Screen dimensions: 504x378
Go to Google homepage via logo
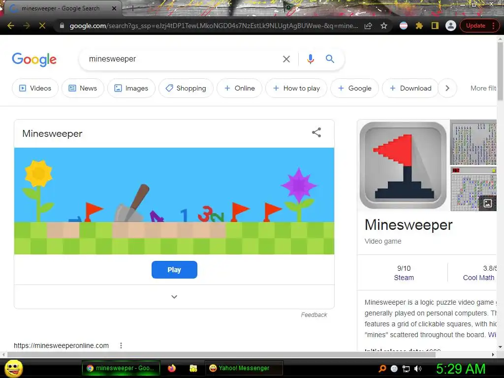(34, 60)
